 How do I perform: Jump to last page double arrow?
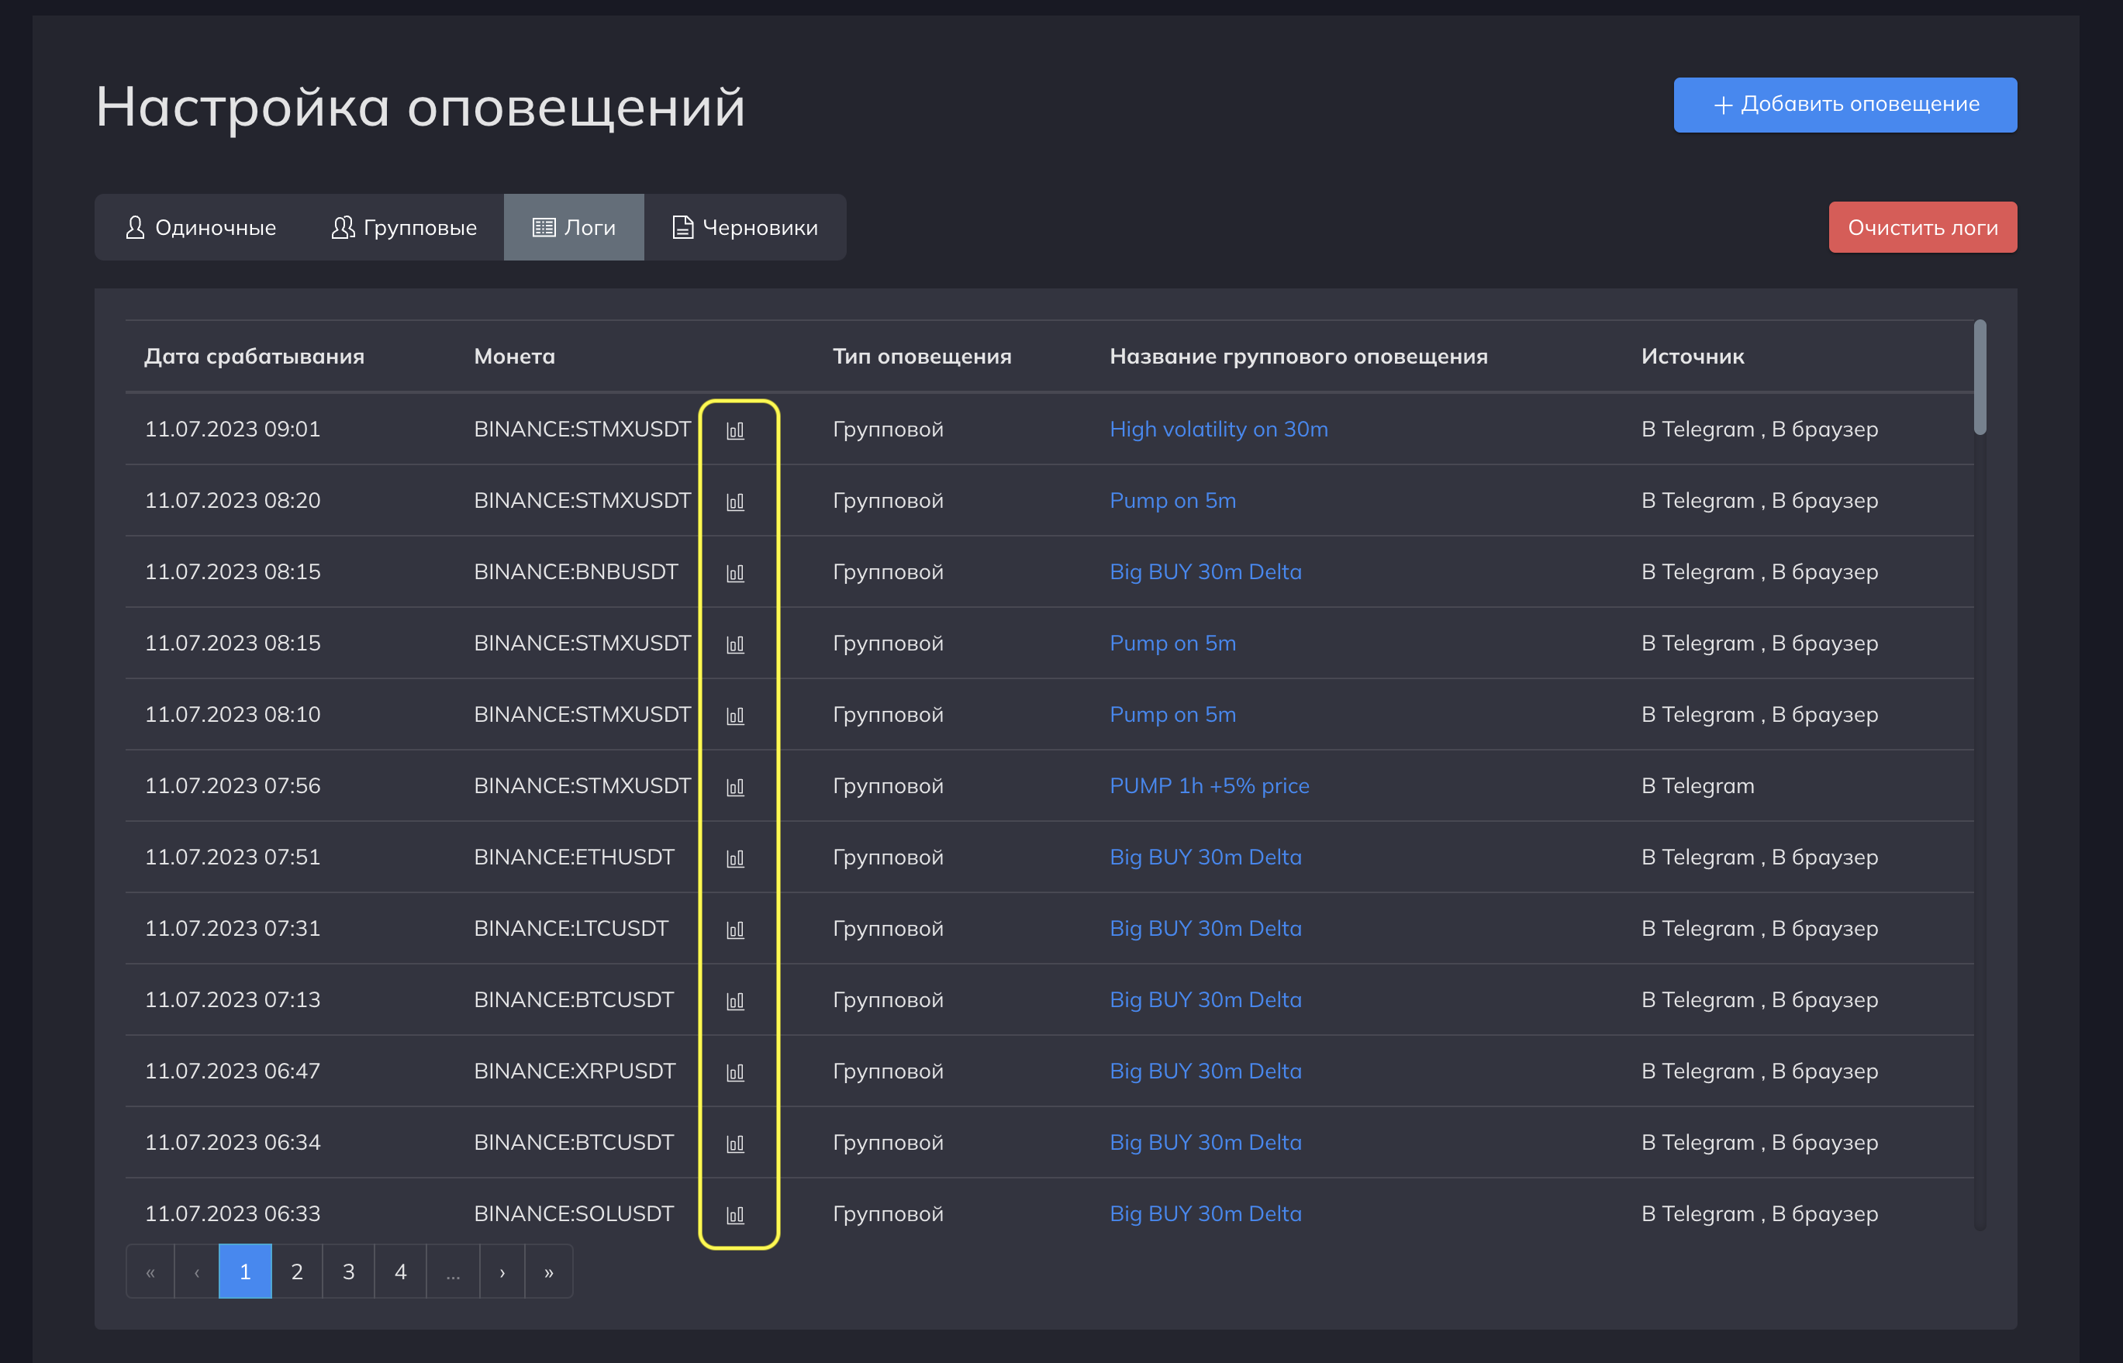(549, 1272)
